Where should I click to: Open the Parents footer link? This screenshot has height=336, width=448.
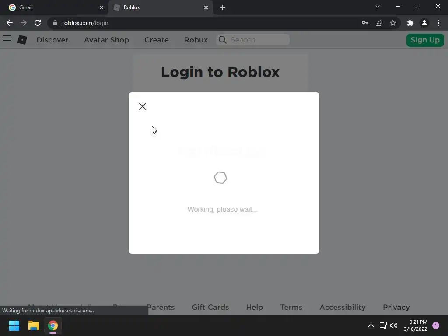[161, 307]
